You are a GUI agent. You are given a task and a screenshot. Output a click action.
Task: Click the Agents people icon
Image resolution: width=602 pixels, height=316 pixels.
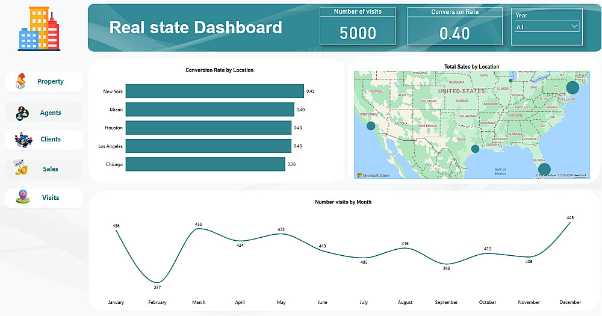(x=22, y=113)
